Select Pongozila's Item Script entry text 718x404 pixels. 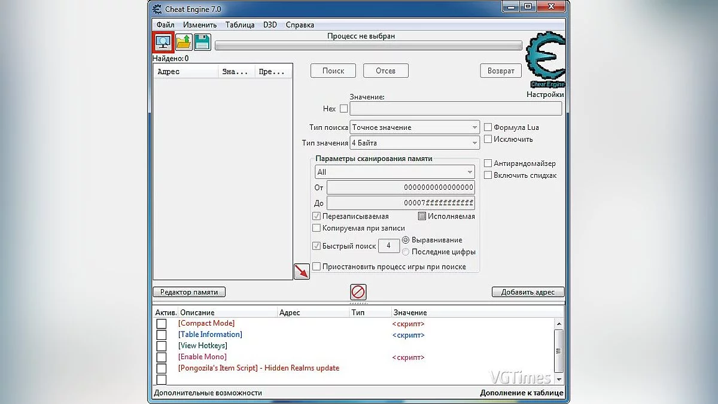coord(258,368)
